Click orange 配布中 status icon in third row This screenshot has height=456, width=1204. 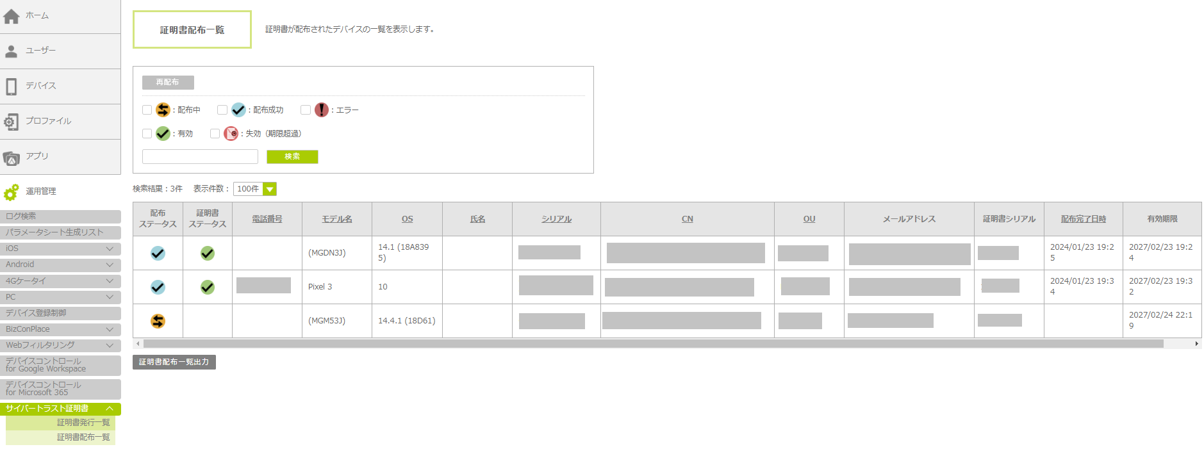point(158,321)
